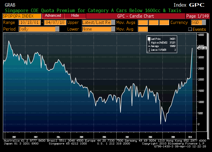This screenshot has width=212, height=152.
Task: Open the Lower None dropdown
Action: [99, 29]
